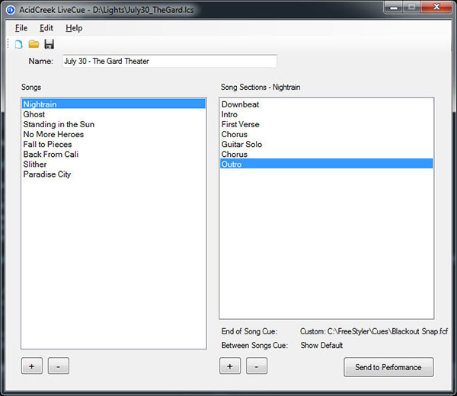Select the song Slither
The width and height of the screenshot is (457, 396).
(35, 164)
